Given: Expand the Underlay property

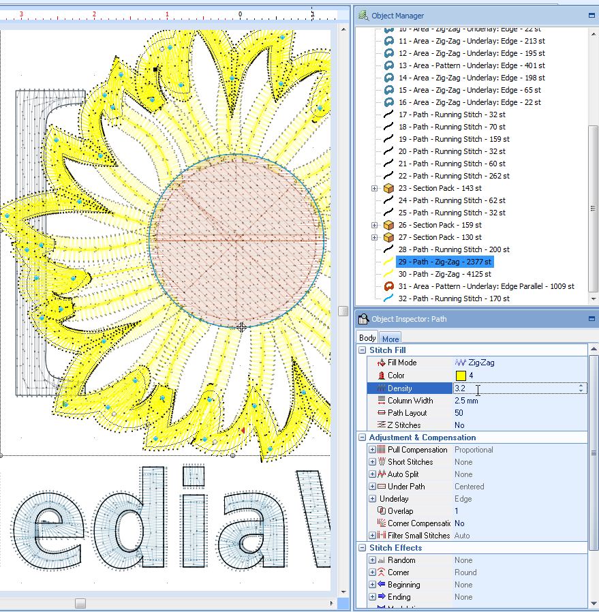Looking at the screenshot, I should [372, 499].
